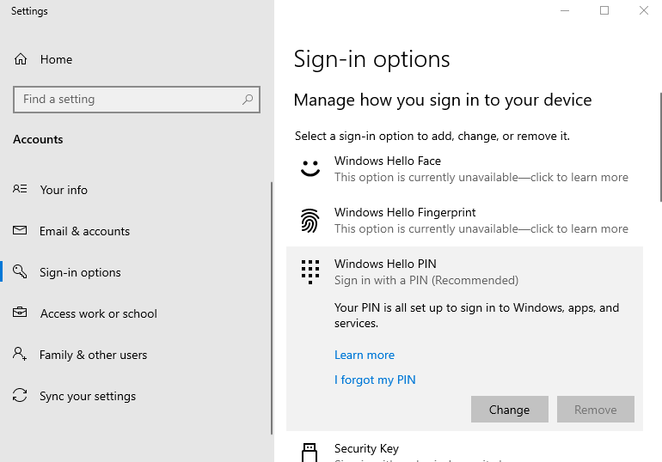Click the Email & accounts envelope icon

tap(20, 230)
